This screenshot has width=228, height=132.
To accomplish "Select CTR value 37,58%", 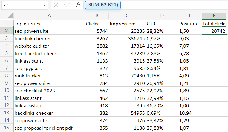I will tap(162, 61).
